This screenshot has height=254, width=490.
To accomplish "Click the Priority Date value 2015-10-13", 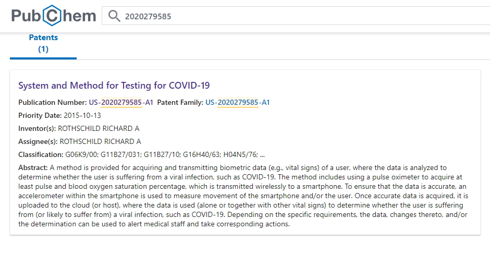I will 82,115.
